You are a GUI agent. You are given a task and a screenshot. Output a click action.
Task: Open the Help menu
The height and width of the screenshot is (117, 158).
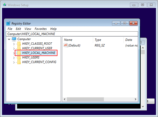(x=53, y=29)
